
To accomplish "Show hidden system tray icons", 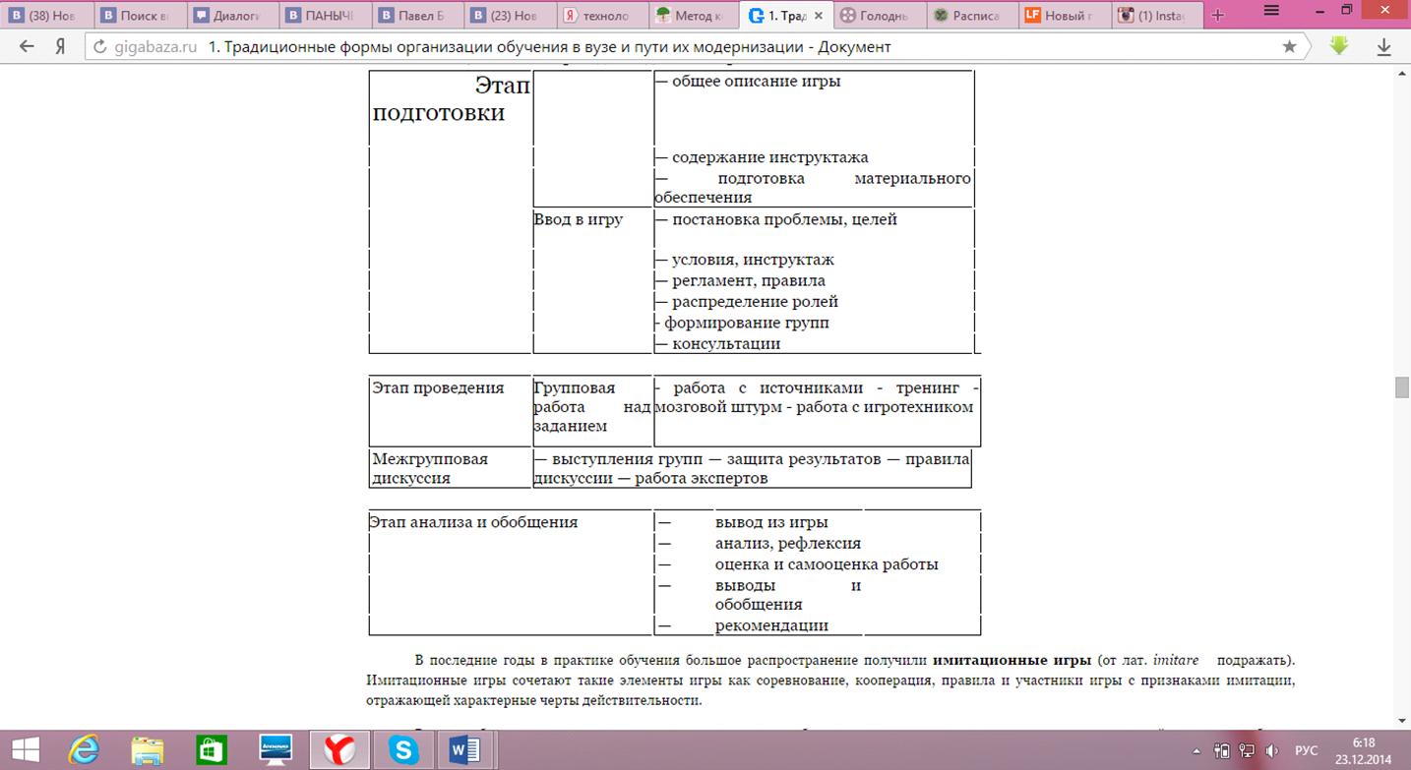I will (x=1197, y=750).
